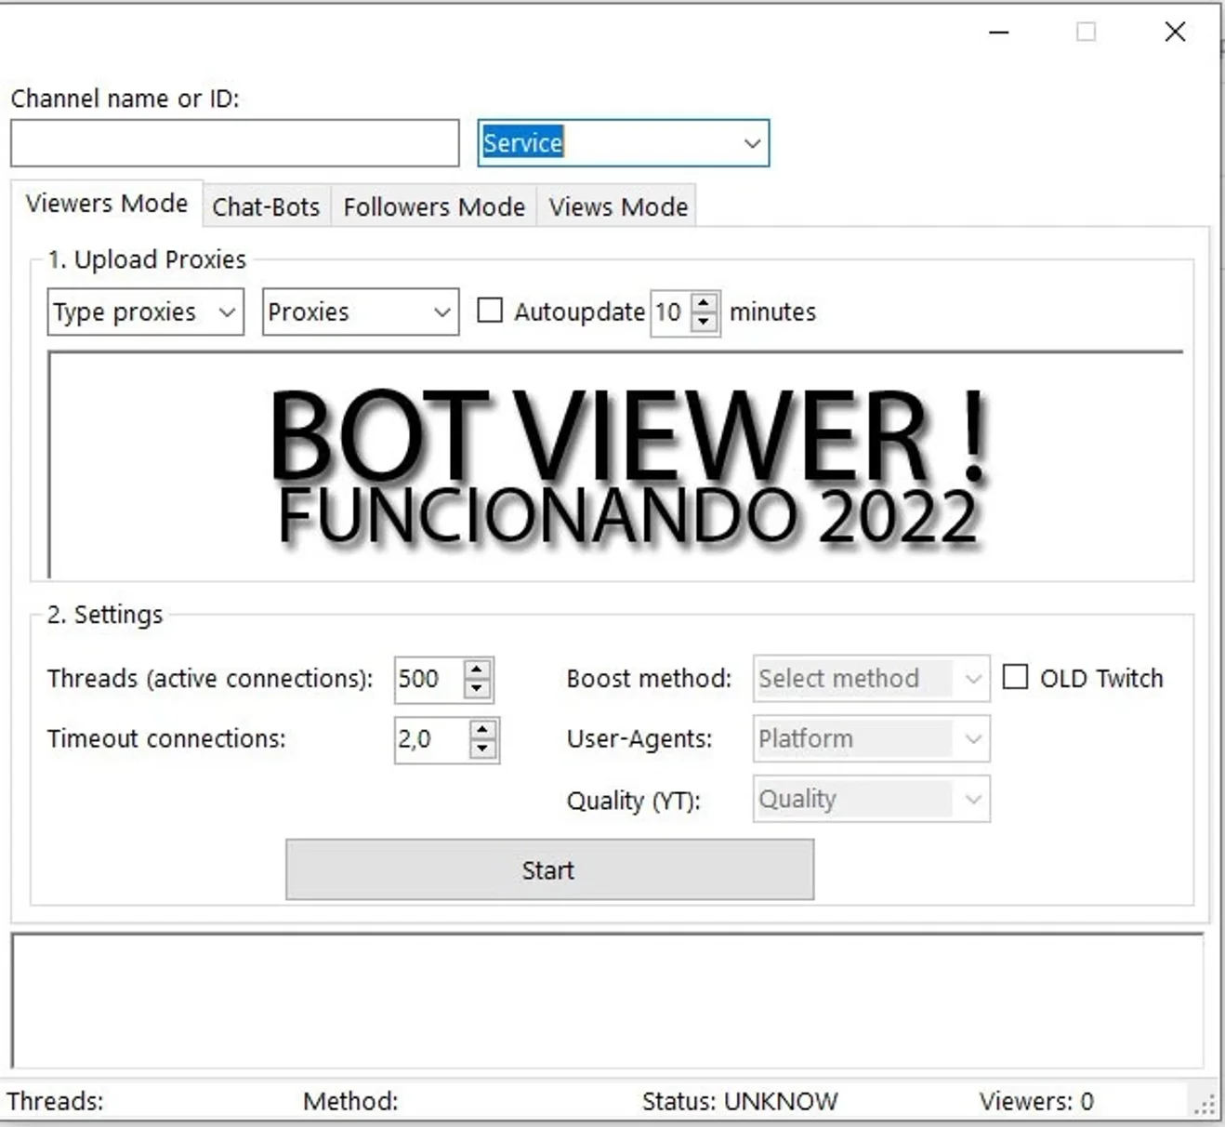Increase Timeout connections with up arrow
1225x1127 pixels.
pos(482,730)
